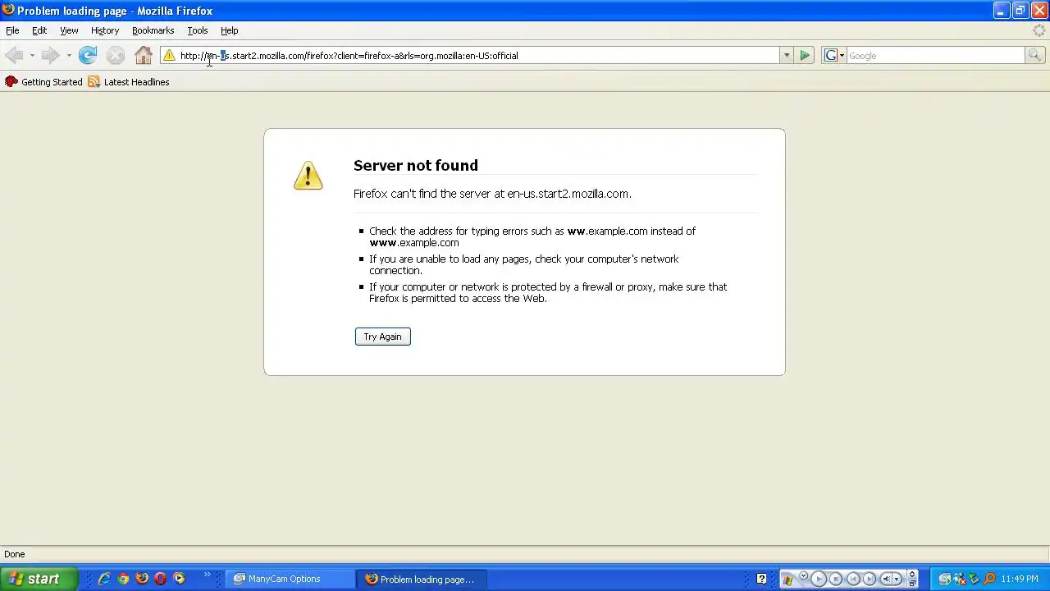Click the Google search engine icon
This screenshot has height=591, width=1050.
pyautogui.click(x=831, y=55)
